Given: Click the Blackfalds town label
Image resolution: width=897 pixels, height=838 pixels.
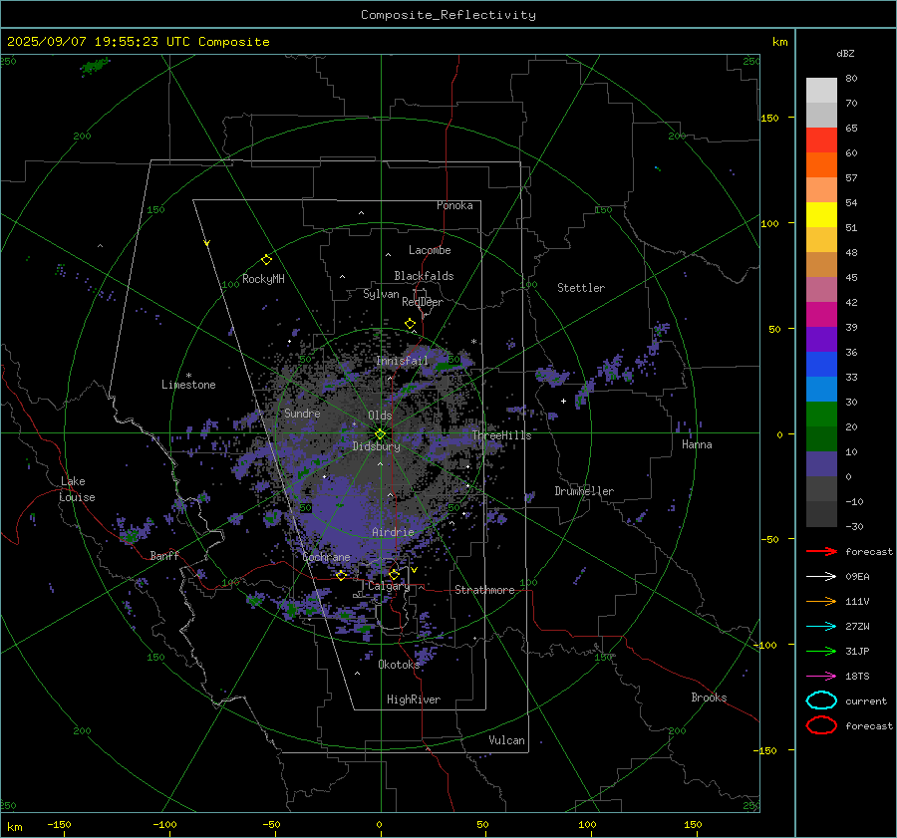Looking at the screenshot, I should click(x=424, y=276).
